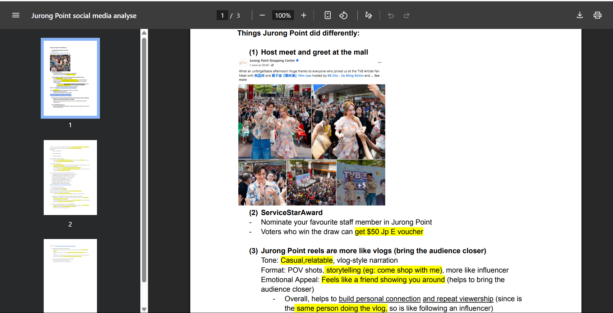Screen dimensions: 613x313
Task: Click the fit to page icon
Action: pos(327,15)
